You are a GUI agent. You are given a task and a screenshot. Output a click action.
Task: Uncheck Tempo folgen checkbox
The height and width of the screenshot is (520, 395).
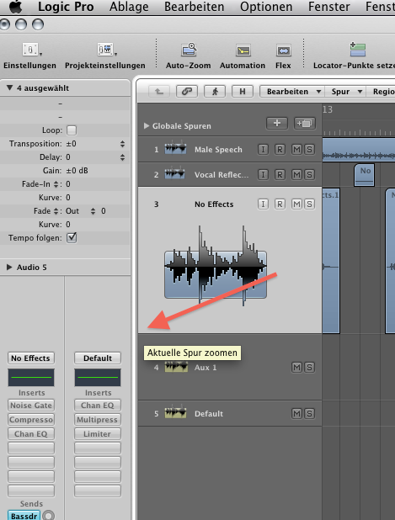pyautogui.click(x=72, y=238)
